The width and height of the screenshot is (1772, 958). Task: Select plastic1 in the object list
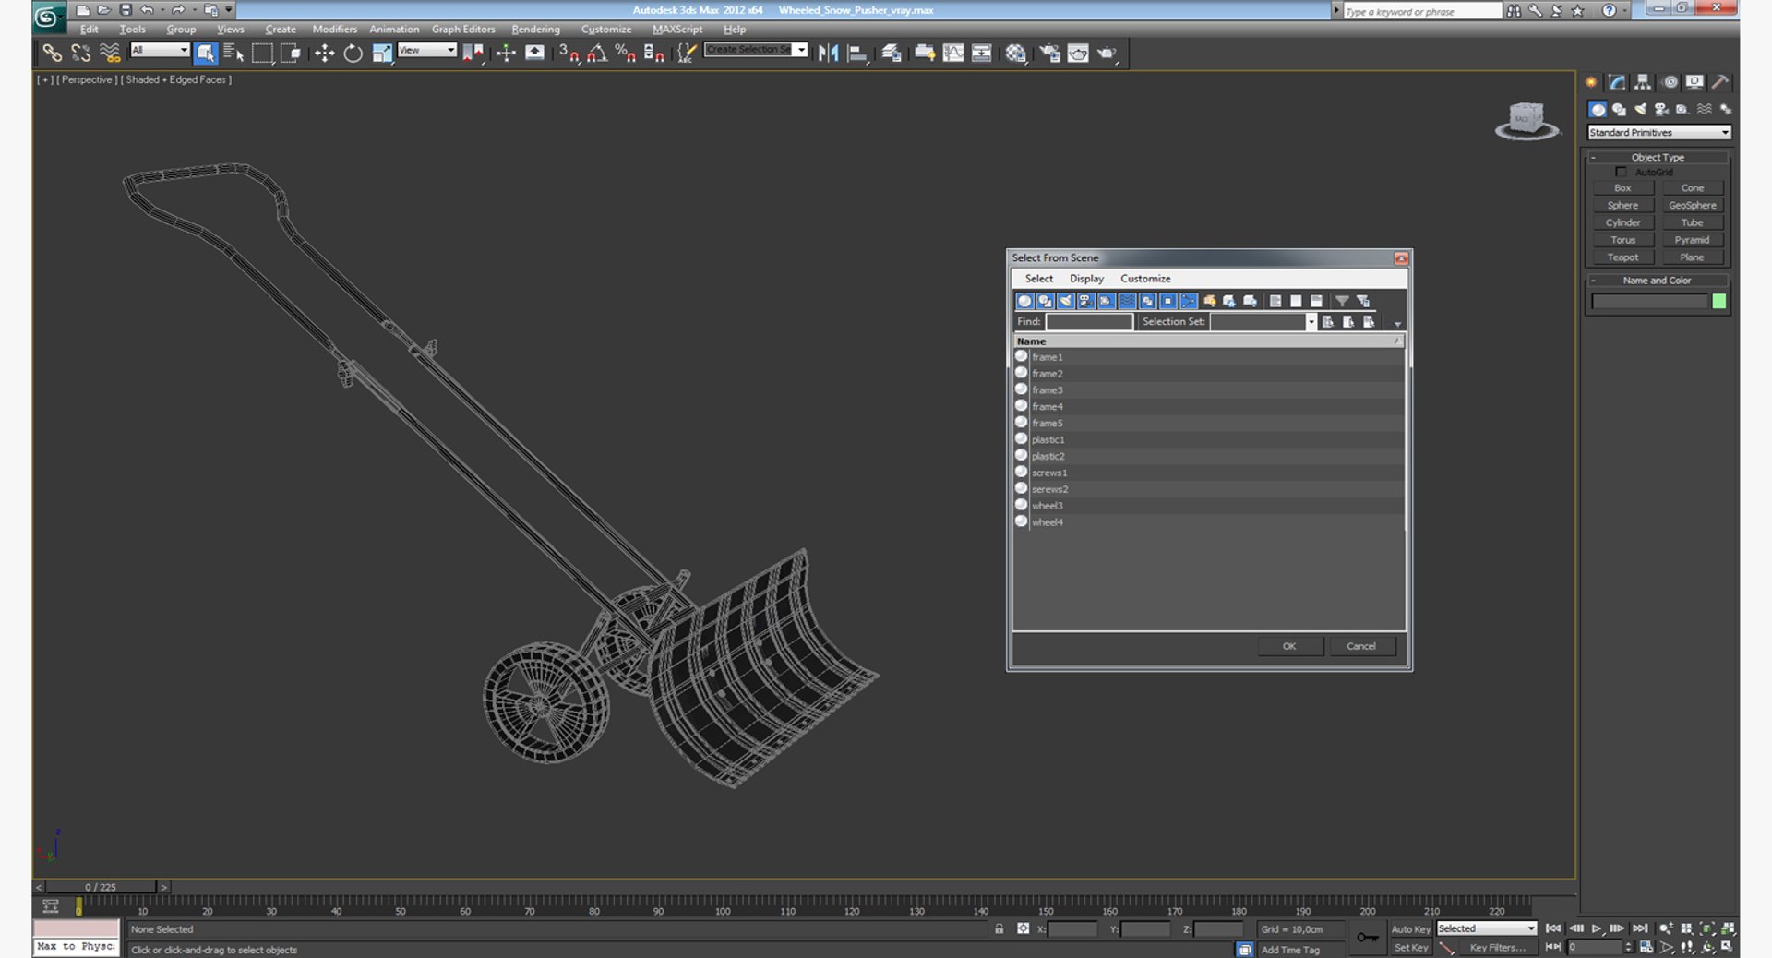1208,440
